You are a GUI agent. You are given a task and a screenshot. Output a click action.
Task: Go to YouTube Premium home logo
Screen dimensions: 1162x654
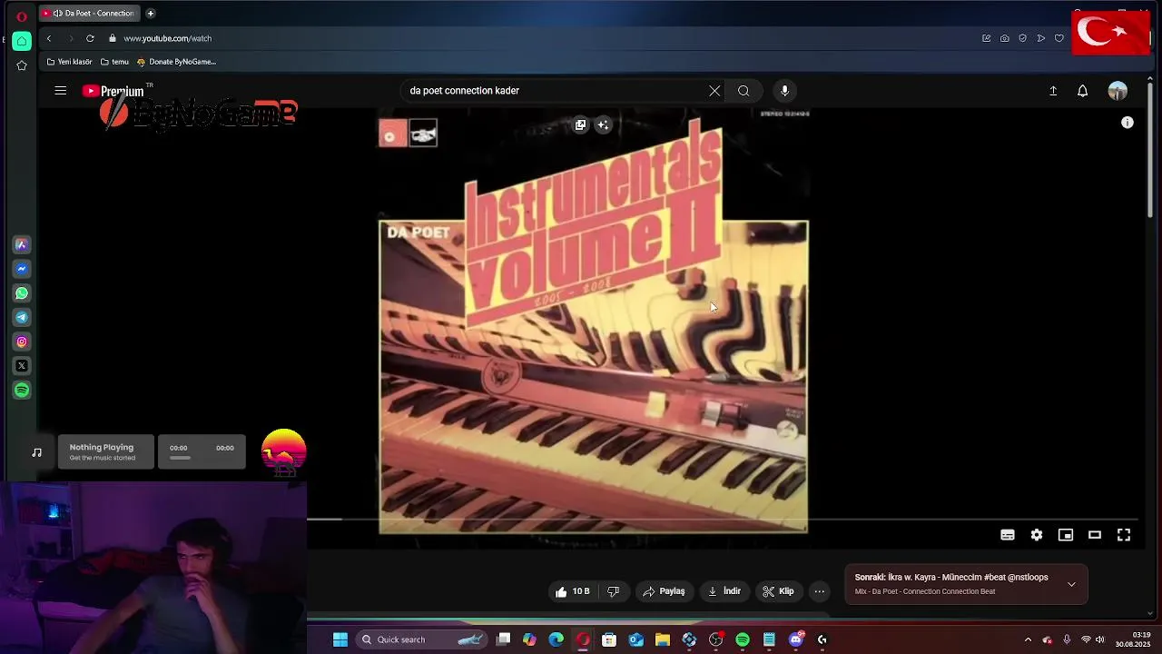click(113, 91)
